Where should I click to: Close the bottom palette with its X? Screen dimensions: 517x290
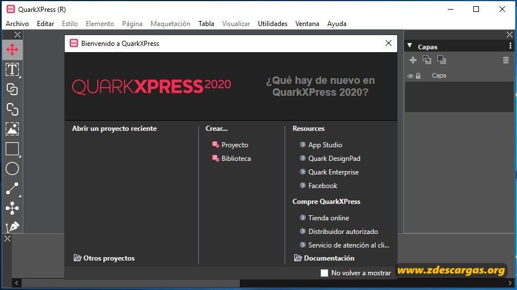coord(7,238)
